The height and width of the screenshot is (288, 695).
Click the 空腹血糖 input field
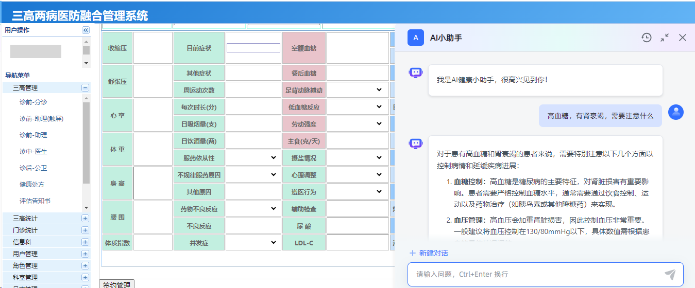tap(358, 48)
